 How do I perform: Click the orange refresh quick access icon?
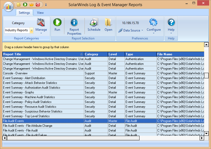31,4
